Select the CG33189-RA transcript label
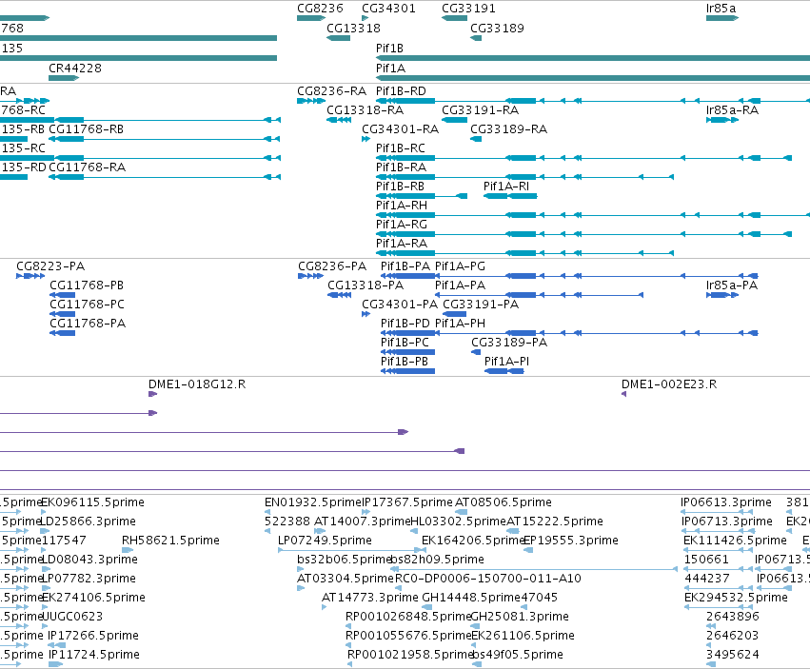The height and width of the screenshot is (669, 810). click(508, 129)
